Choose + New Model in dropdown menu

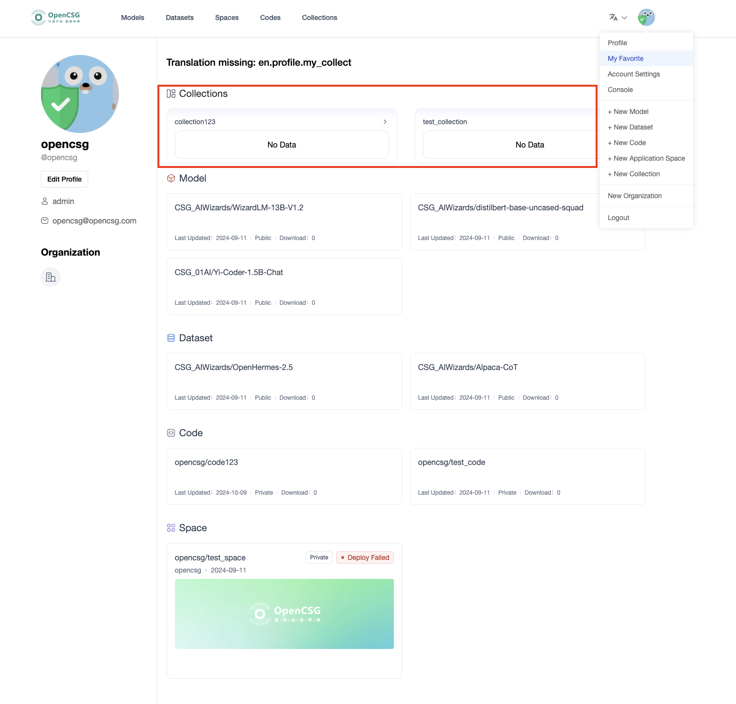[628, 111]
